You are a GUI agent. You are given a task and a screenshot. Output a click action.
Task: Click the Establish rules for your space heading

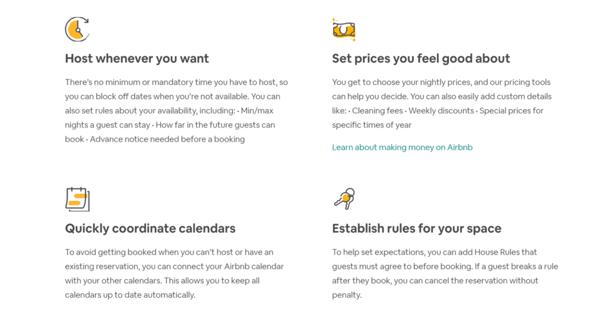click(416, 228)
